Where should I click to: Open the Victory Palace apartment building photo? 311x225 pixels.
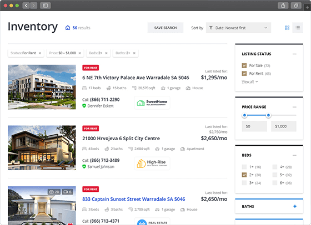pos(42,87)
